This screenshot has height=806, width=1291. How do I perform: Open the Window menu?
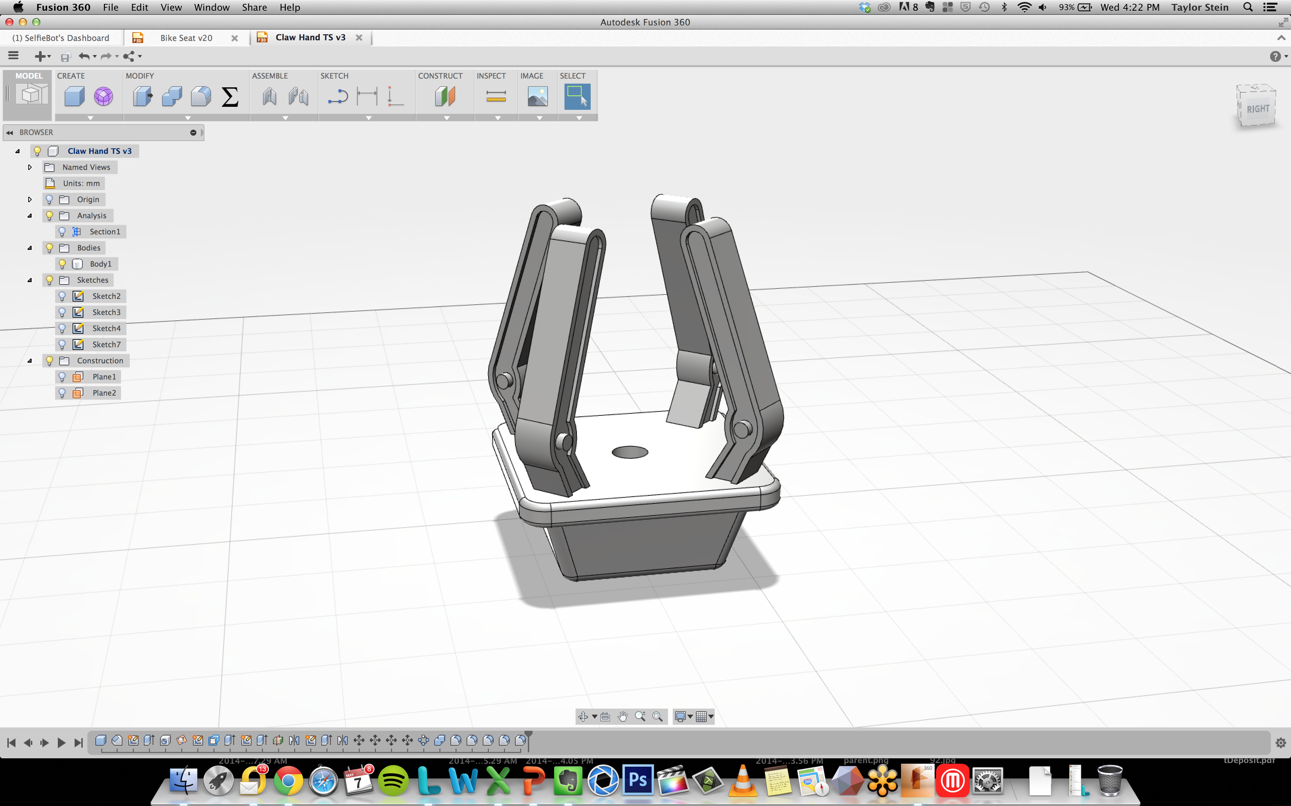pyautogui.click(x=212, y=7)
